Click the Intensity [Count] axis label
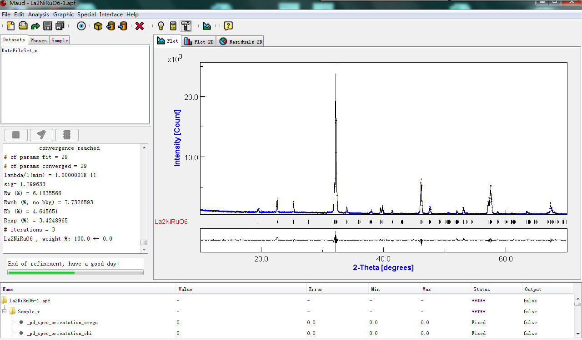Image resolution: width=582 pixels, height=340 pixels. tap(177, 138)
